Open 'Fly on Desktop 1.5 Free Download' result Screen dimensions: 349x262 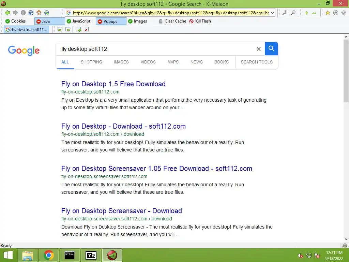tap(113, 84)
